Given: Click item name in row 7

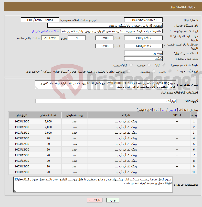Looking at the screenshot, I should 126,155.
